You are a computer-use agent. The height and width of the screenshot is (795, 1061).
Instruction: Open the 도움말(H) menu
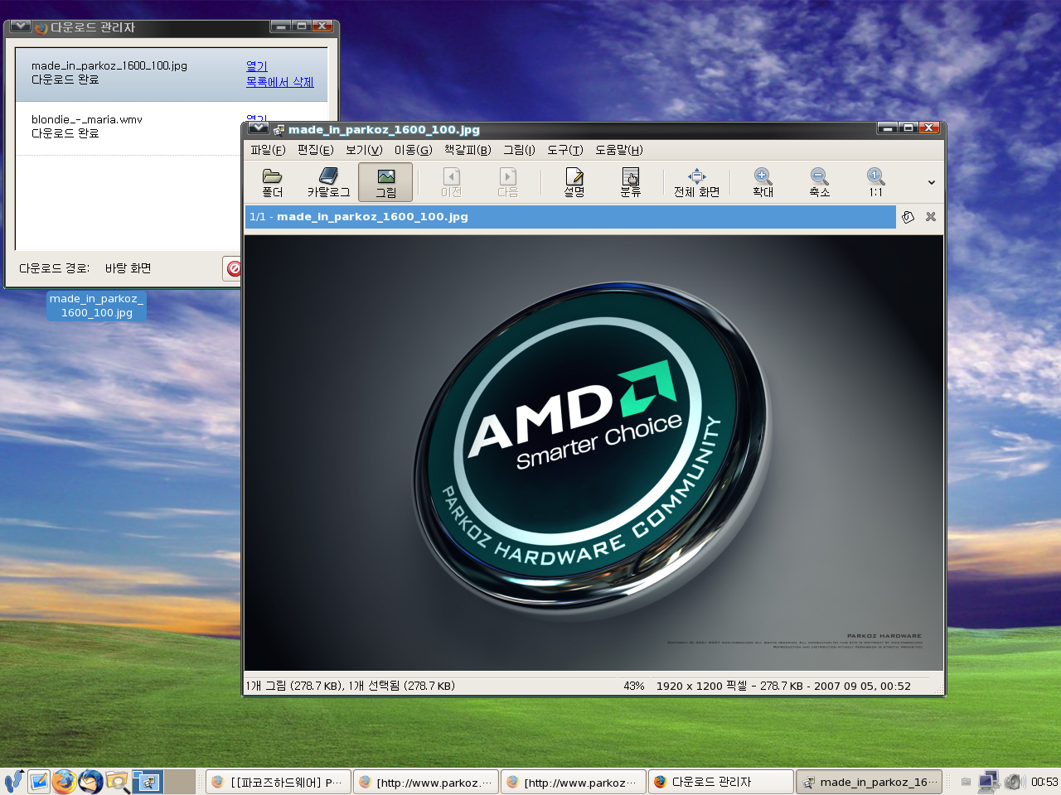pos(618,150)
